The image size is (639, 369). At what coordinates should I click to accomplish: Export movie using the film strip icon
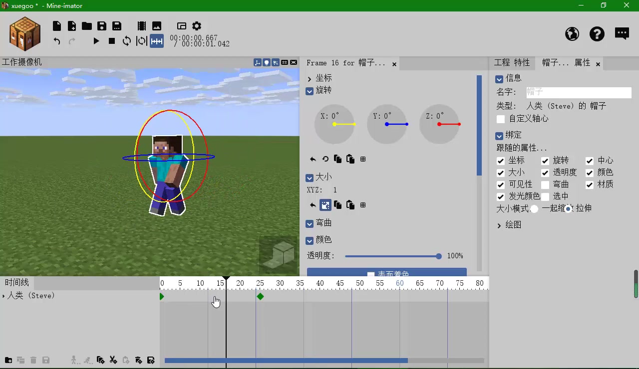(142, 26)
